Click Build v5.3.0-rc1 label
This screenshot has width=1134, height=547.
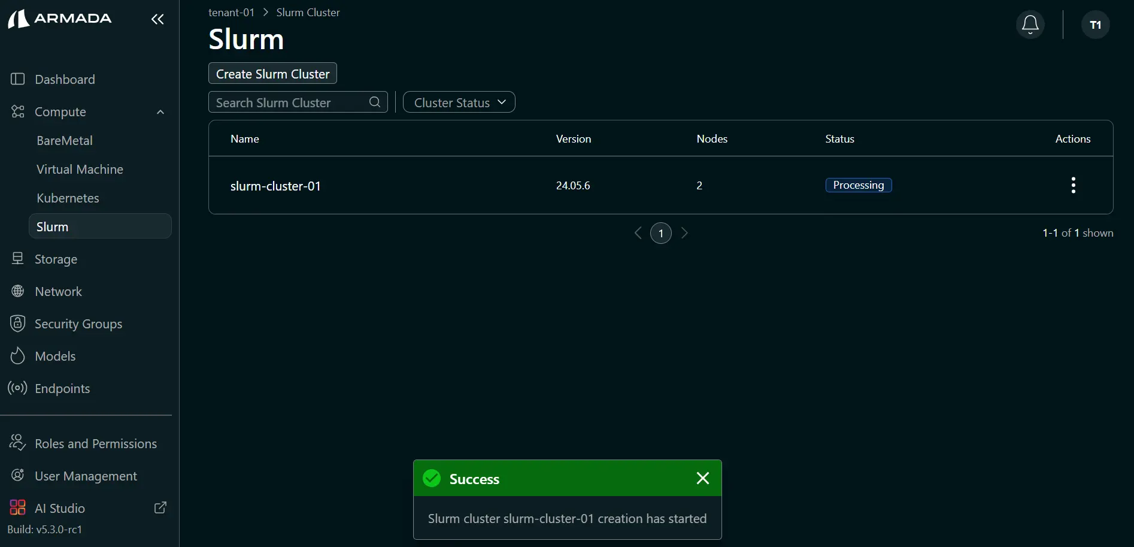pos(45,530)
